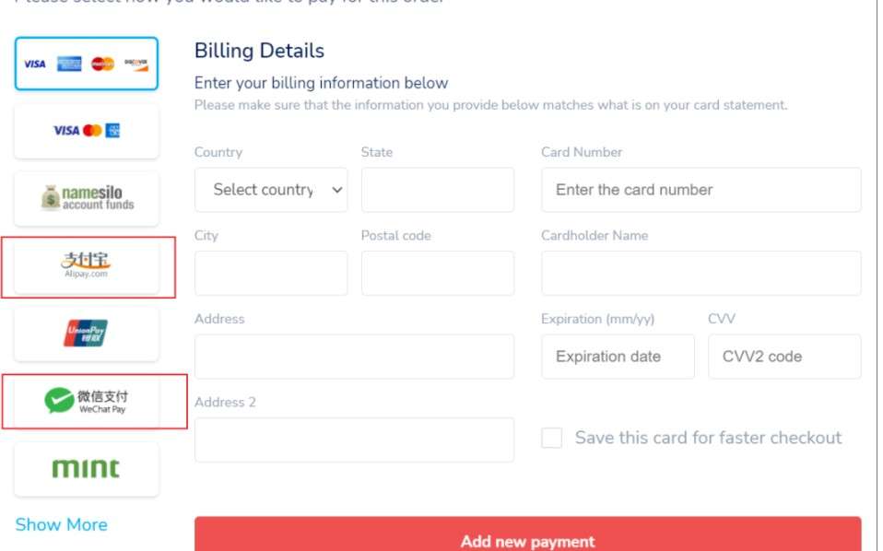Focus the Expiration date field

618,357
